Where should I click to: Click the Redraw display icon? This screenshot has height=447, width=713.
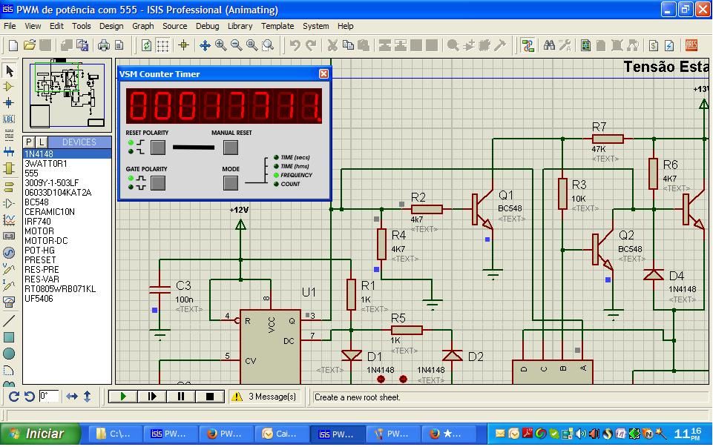146,45
